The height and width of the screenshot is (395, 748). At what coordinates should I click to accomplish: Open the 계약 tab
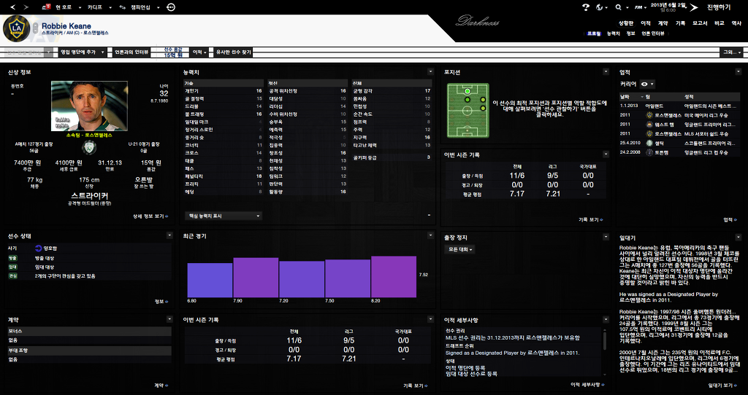pyautogui.click(x=663, y=23)
